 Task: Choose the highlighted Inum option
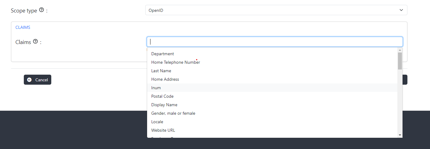point(156,88)
